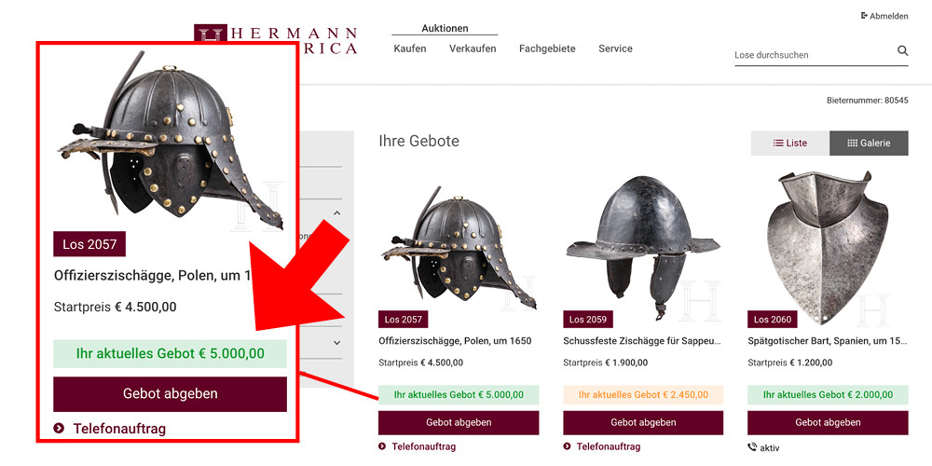Open Telefonauftrag link under Los 2057
The image size is (932, 466).
[423, 446]
